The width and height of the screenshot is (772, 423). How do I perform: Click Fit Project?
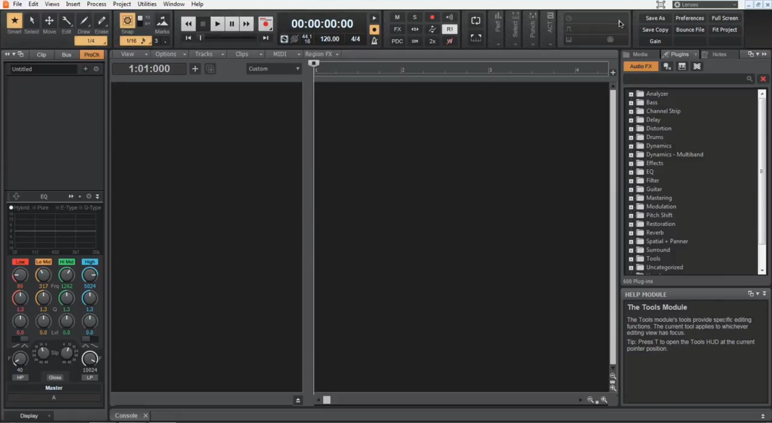click(725, 30)
